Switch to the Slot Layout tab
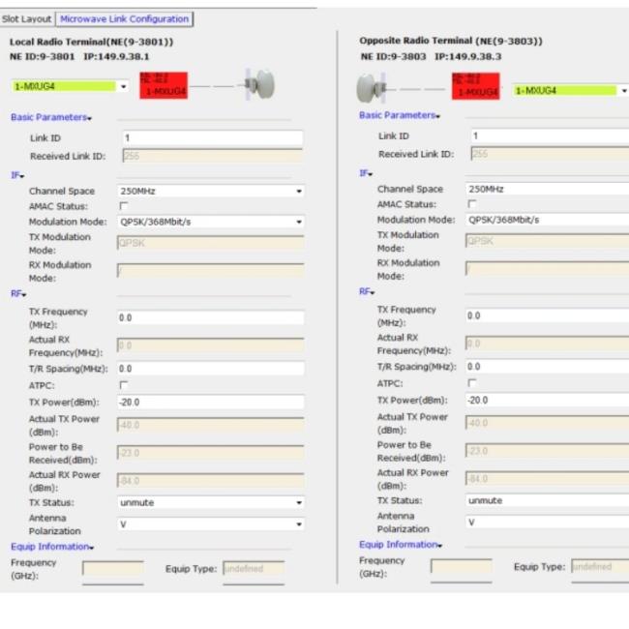Viewport: 629px width, 629px height. pyautogui.click(x=27, y=18)
